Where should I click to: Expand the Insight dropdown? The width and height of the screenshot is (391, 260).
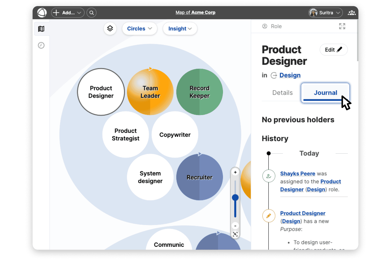180,28
